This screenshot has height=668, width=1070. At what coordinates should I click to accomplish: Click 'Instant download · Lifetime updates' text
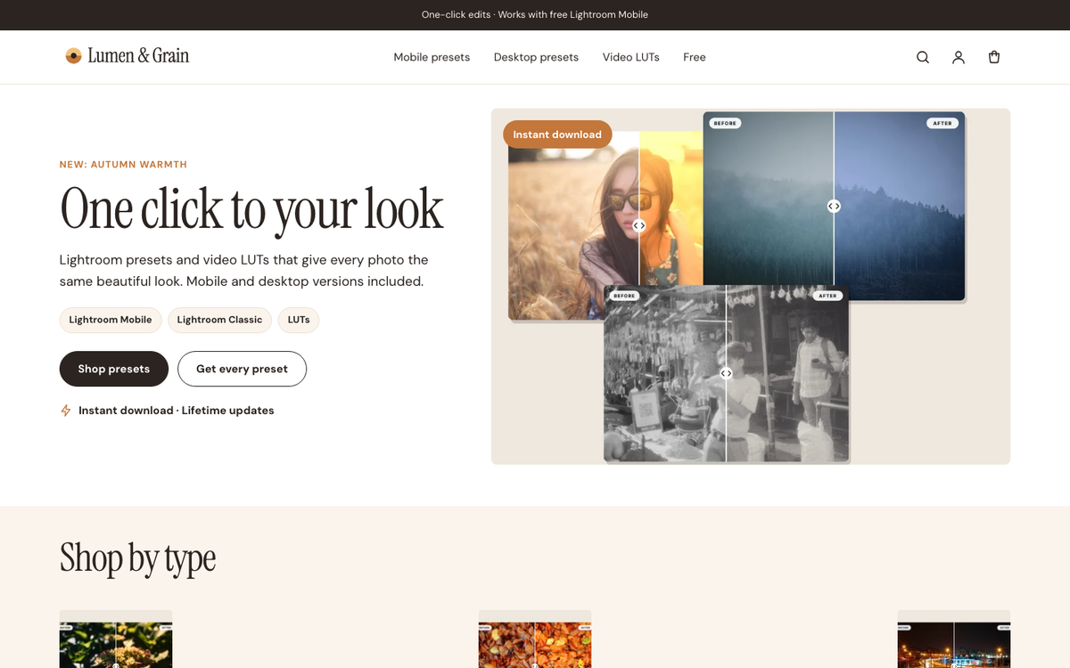coord(177,411)
